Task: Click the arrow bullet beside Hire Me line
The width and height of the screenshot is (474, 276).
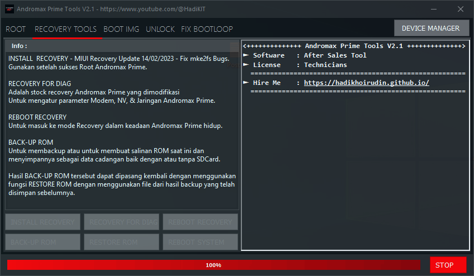Action: coord(246,82)
